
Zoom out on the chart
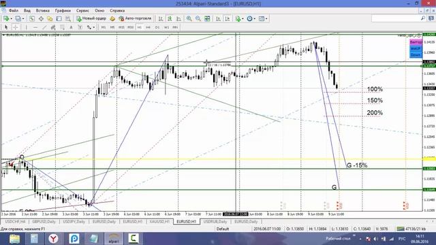point(198,18)
